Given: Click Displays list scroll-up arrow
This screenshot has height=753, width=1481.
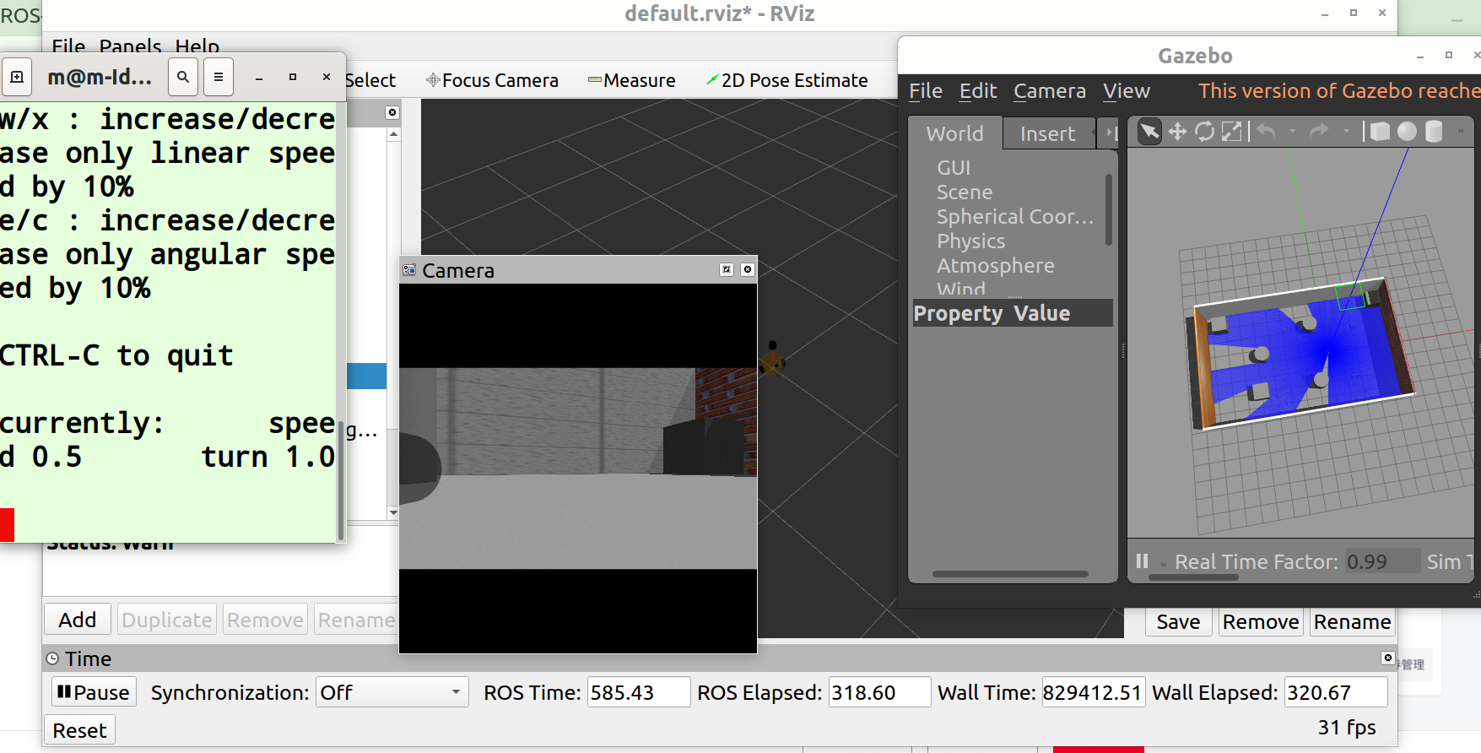Looking at the screenshot, I should coord(393,134).
